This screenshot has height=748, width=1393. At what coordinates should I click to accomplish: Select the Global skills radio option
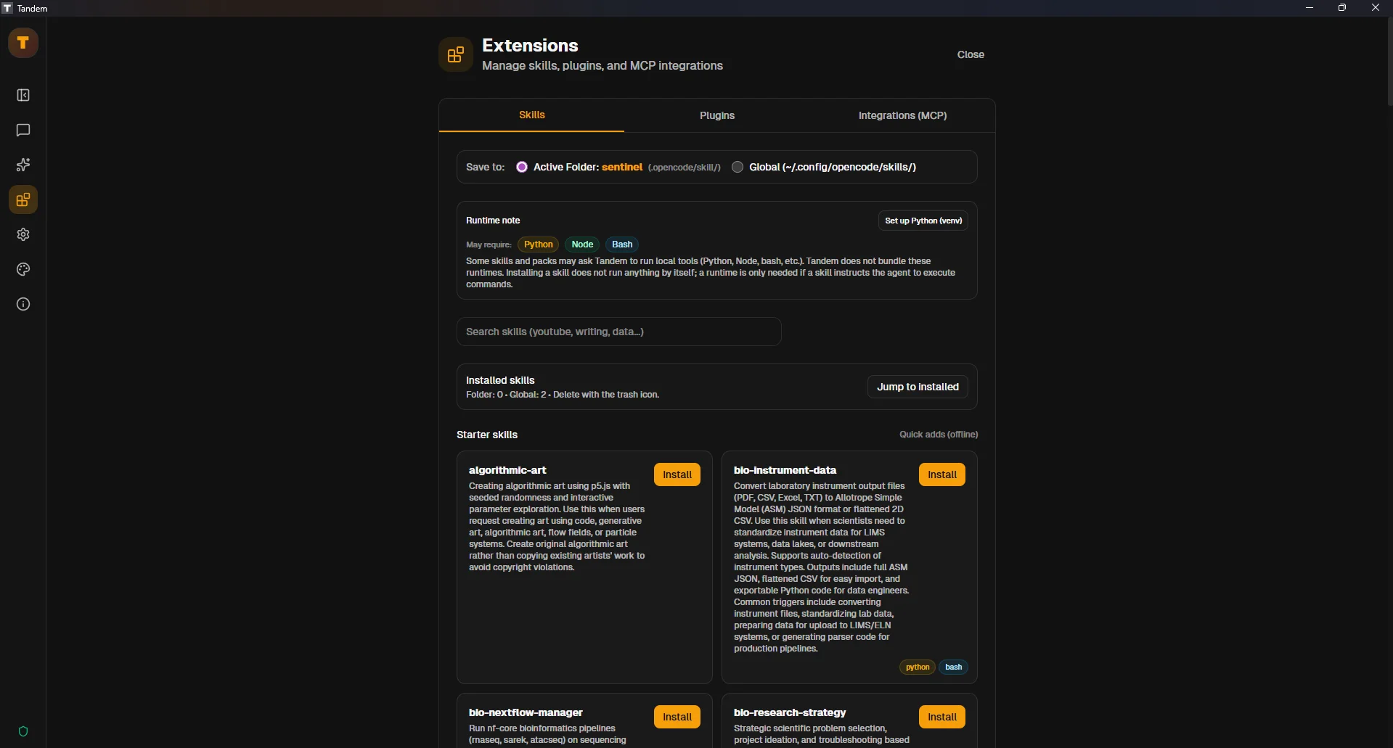point(738,167)
